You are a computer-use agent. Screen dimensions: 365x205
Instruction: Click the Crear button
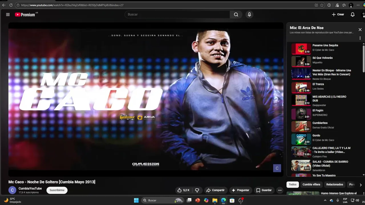[x=338, y=15]
